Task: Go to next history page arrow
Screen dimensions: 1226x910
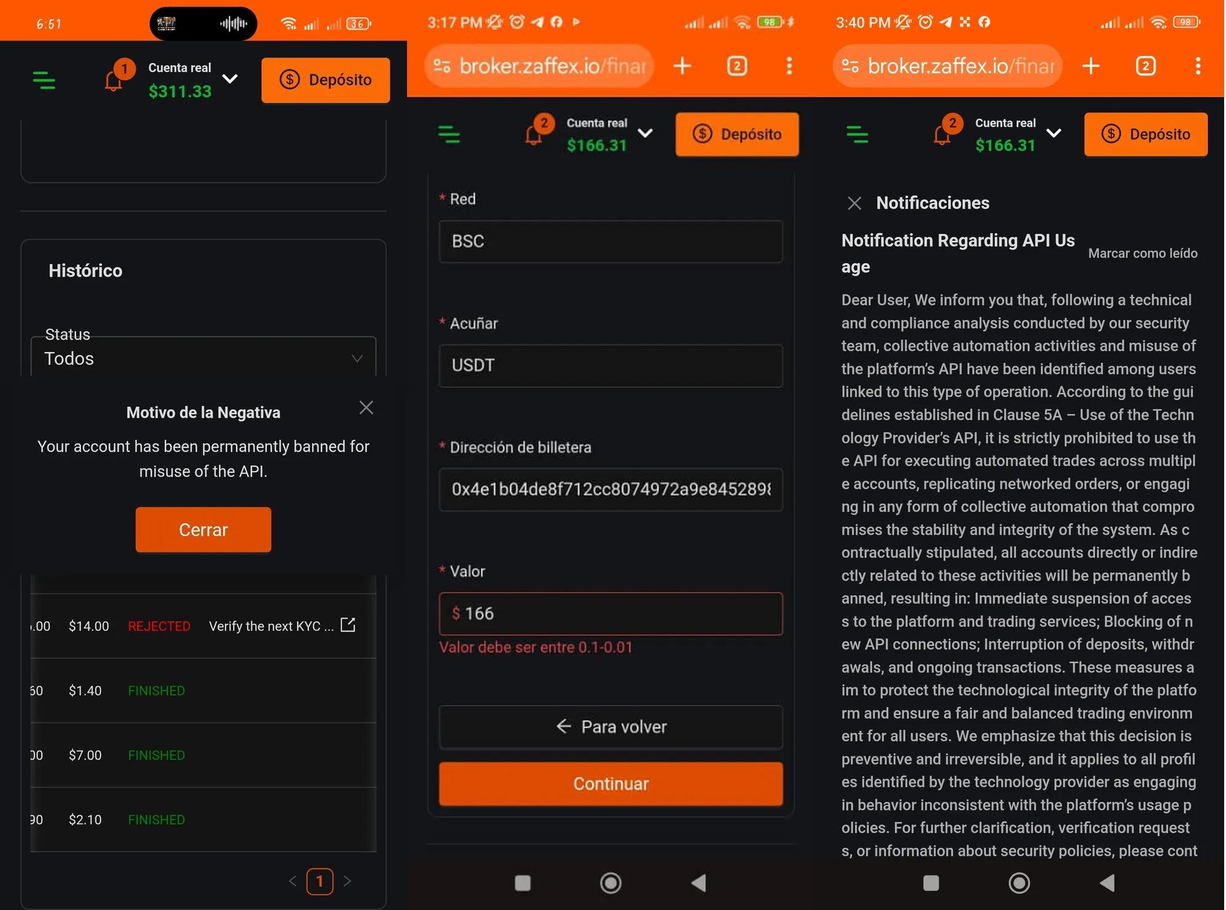Action: coord(348,881)
